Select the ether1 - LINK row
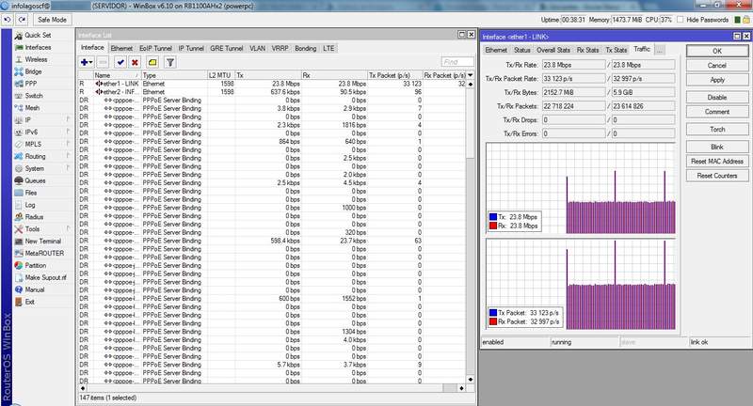 point(272,84)
